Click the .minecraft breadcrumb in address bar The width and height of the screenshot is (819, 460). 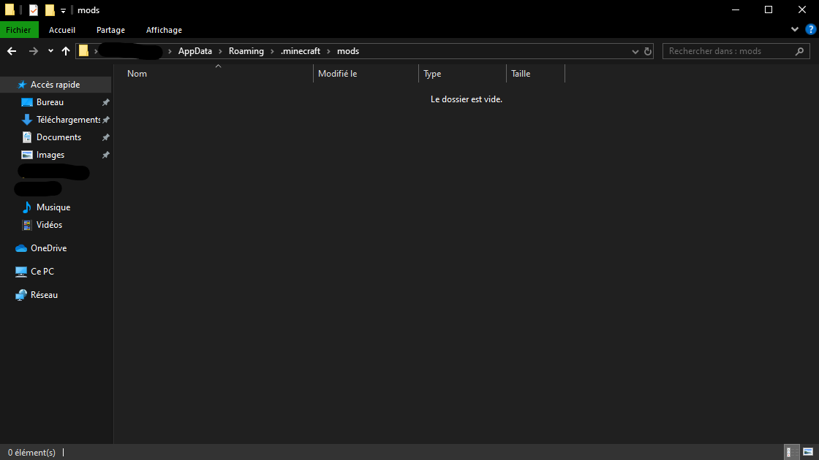301,51
